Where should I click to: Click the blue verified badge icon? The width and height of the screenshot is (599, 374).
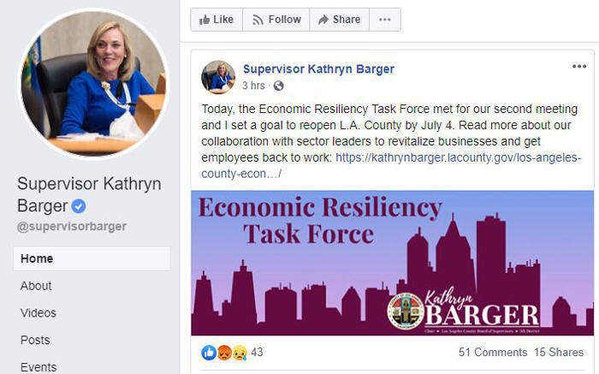[x=79, y=206]
